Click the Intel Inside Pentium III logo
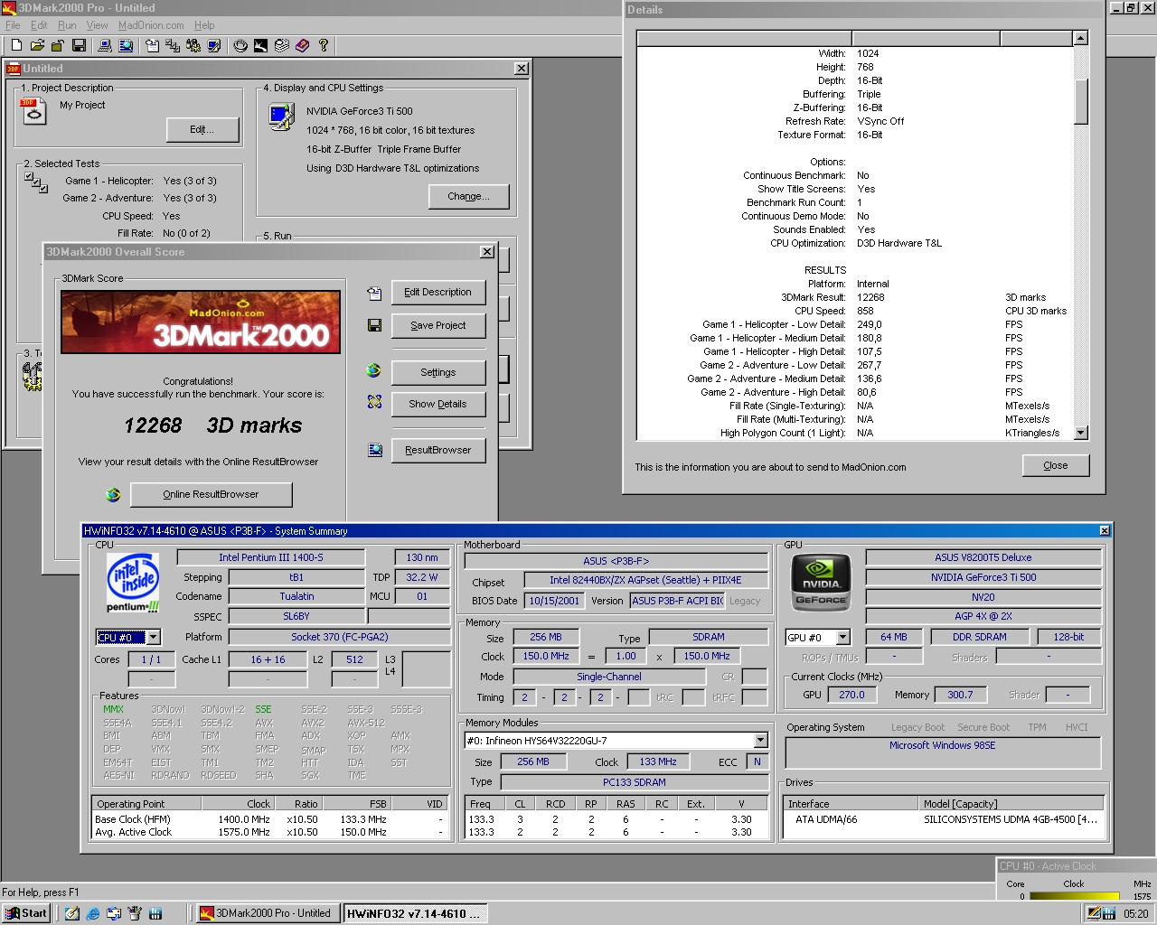 coord(133,584)
